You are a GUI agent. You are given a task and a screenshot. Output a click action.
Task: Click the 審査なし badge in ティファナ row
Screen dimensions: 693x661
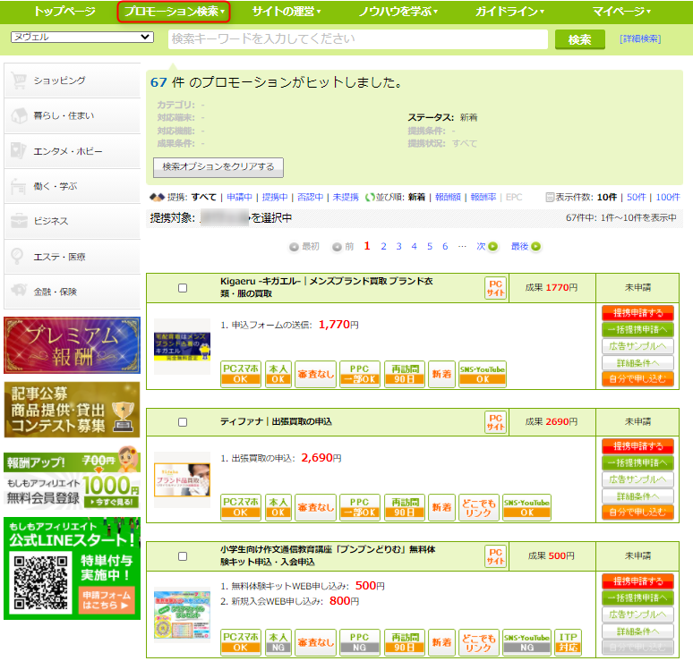315,507
